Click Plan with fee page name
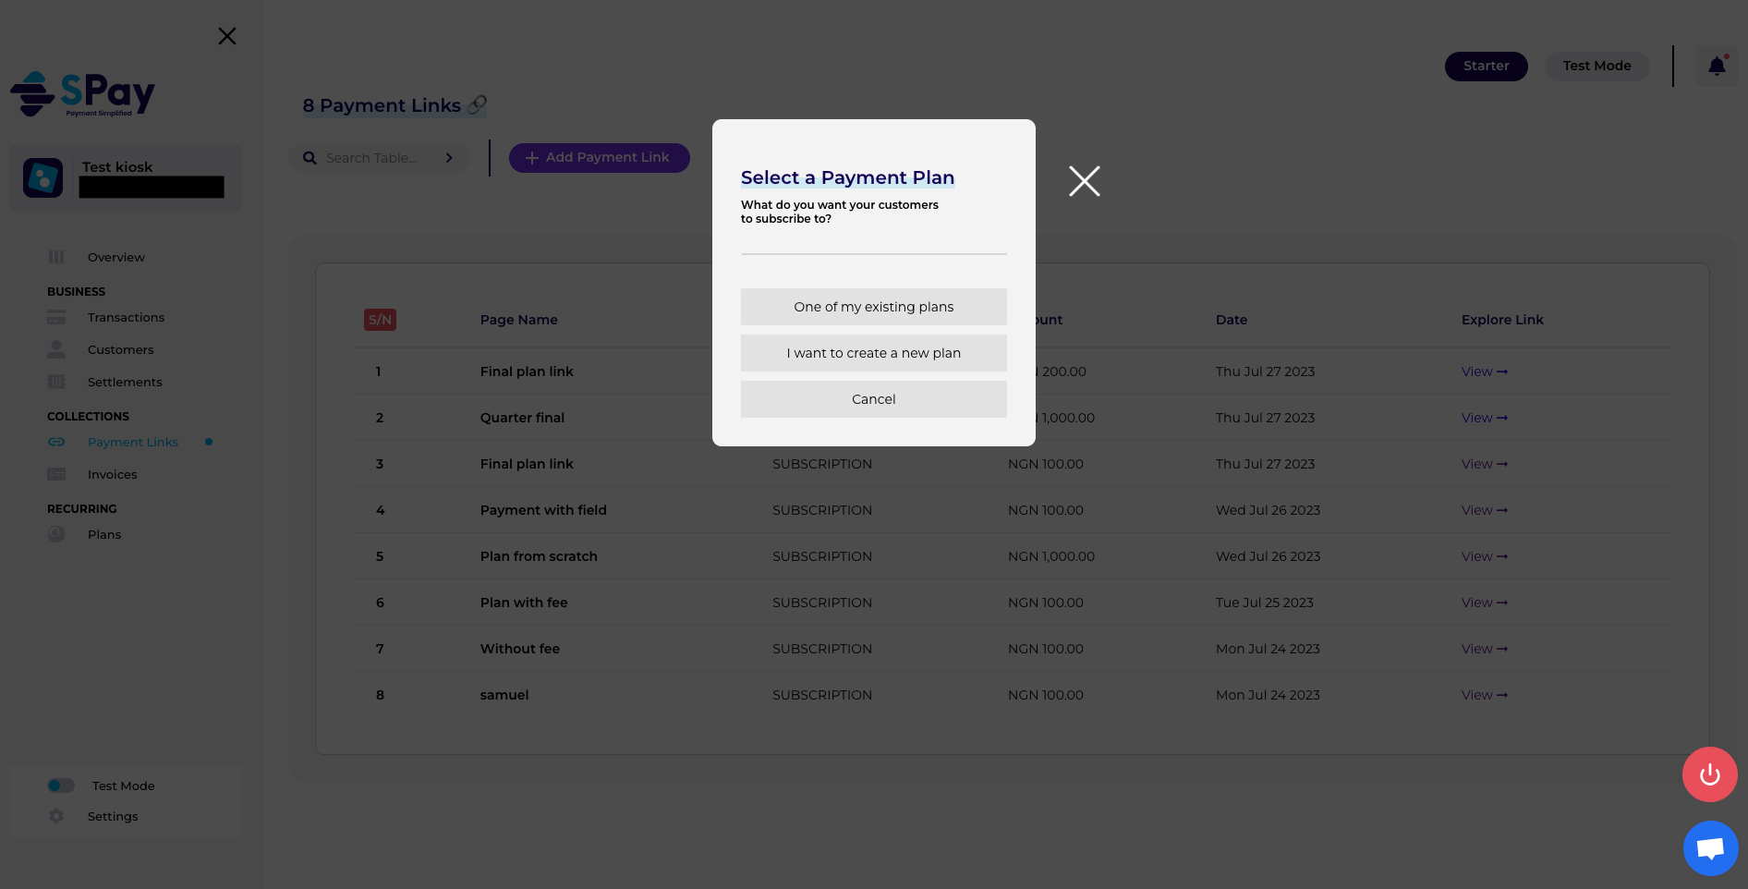The height and width of the screenshot is (889, 1748). point(524,603)
